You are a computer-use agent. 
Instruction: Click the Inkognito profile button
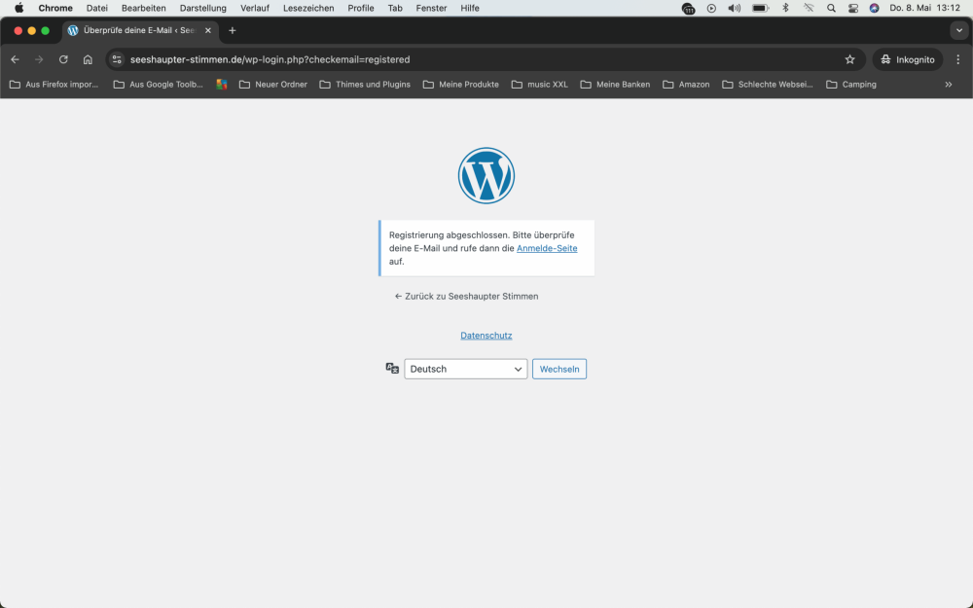[907, 59]
